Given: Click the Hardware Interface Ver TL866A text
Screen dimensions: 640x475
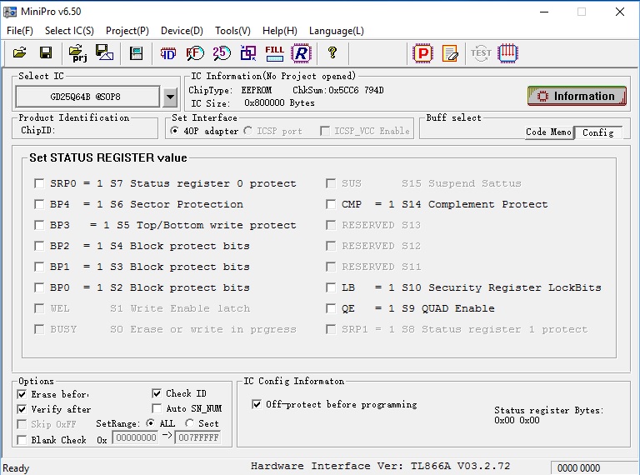Looking at the screenshot, I should tap(380, 466).
